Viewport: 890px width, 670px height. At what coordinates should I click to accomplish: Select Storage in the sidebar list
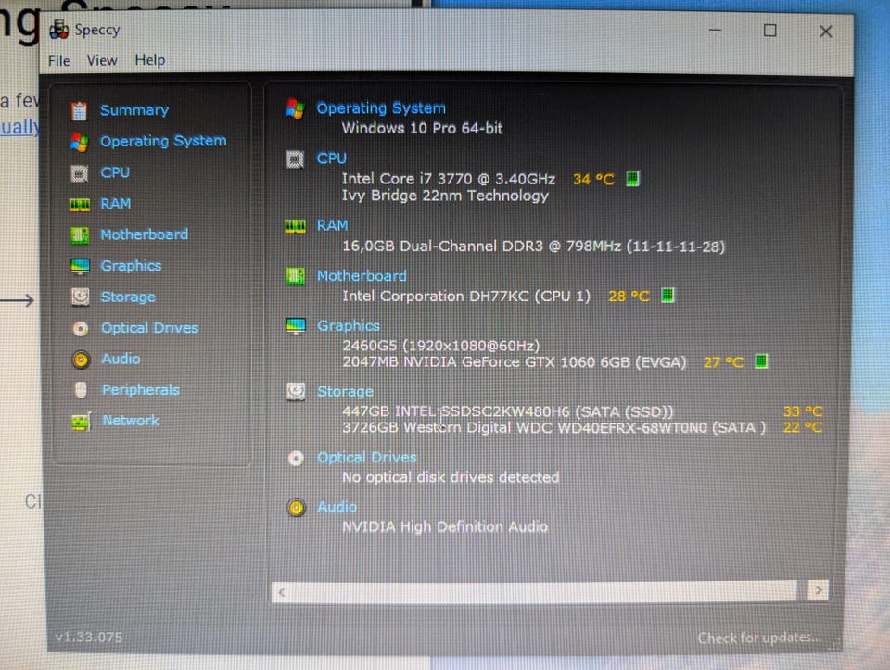[x=128, y=297]
